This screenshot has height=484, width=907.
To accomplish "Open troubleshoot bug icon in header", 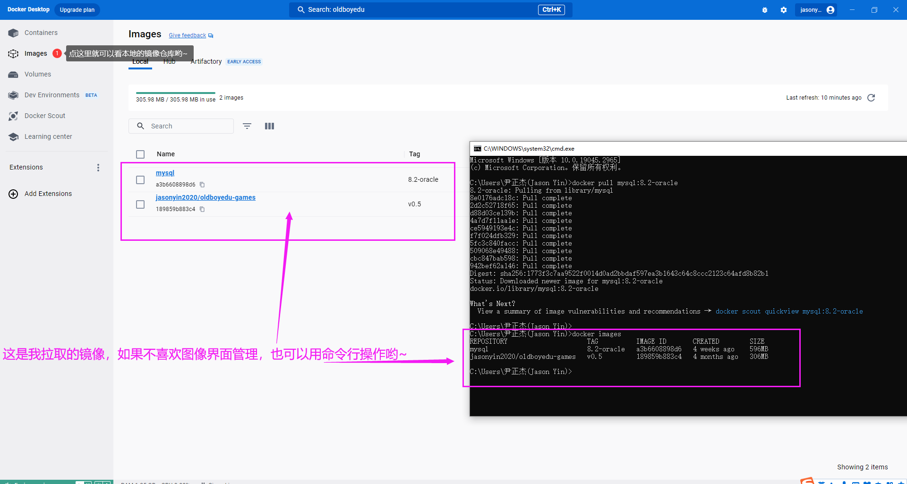I will (x=765, y=10).
